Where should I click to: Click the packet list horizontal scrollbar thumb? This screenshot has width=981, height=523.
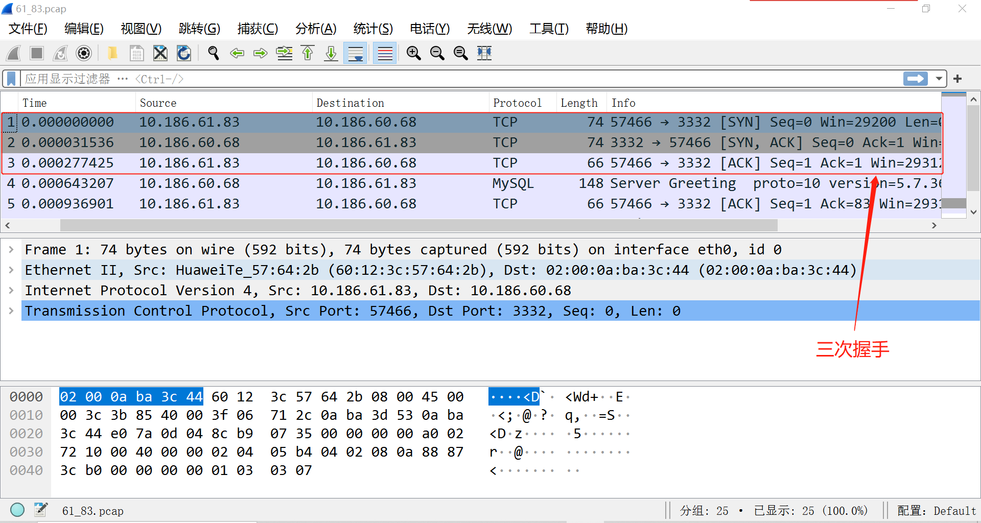418,225
